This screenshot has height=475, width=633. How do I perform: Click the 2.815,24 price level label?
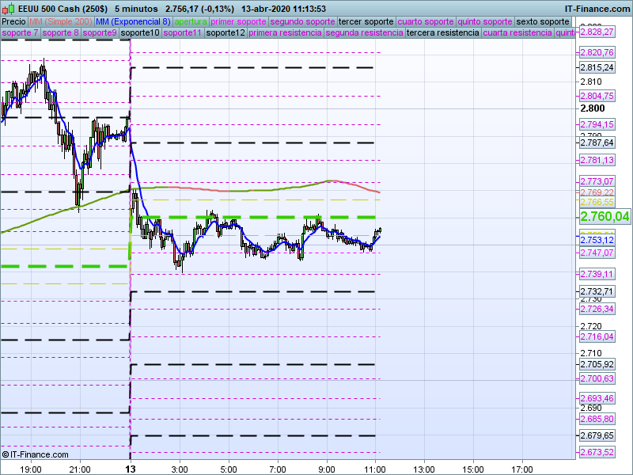597,67
